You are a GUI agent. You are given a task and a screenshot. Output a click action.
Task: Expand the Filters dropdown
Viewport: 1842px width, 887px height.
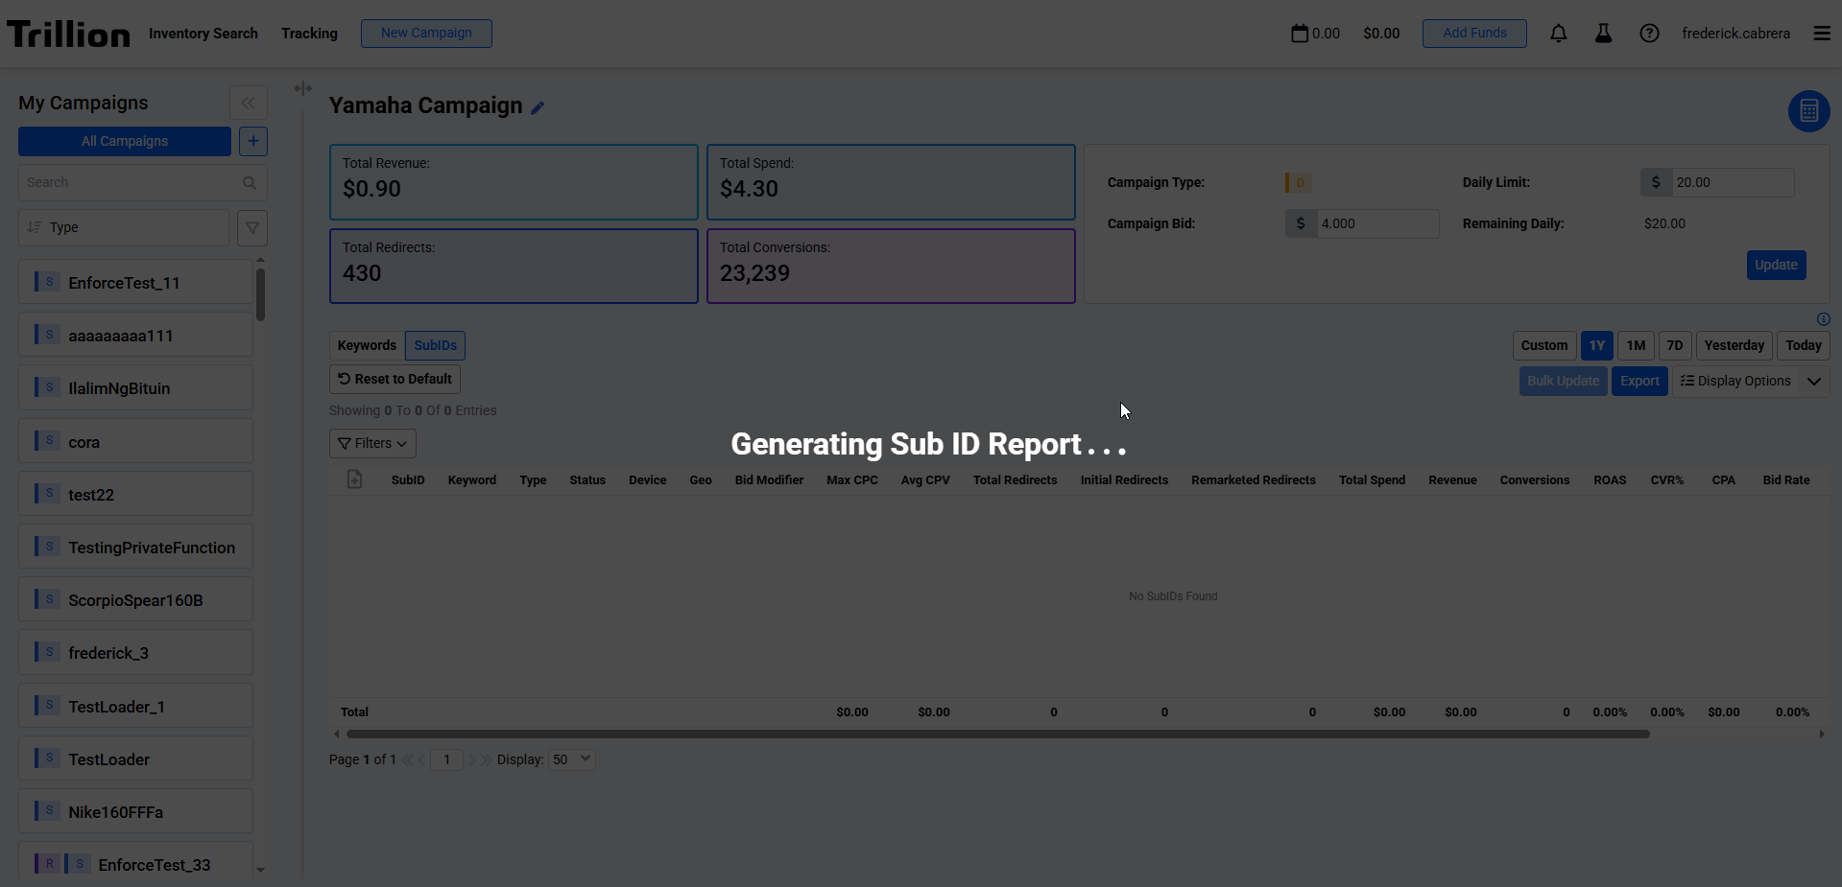pyautogui.click(x=372, y=443)
